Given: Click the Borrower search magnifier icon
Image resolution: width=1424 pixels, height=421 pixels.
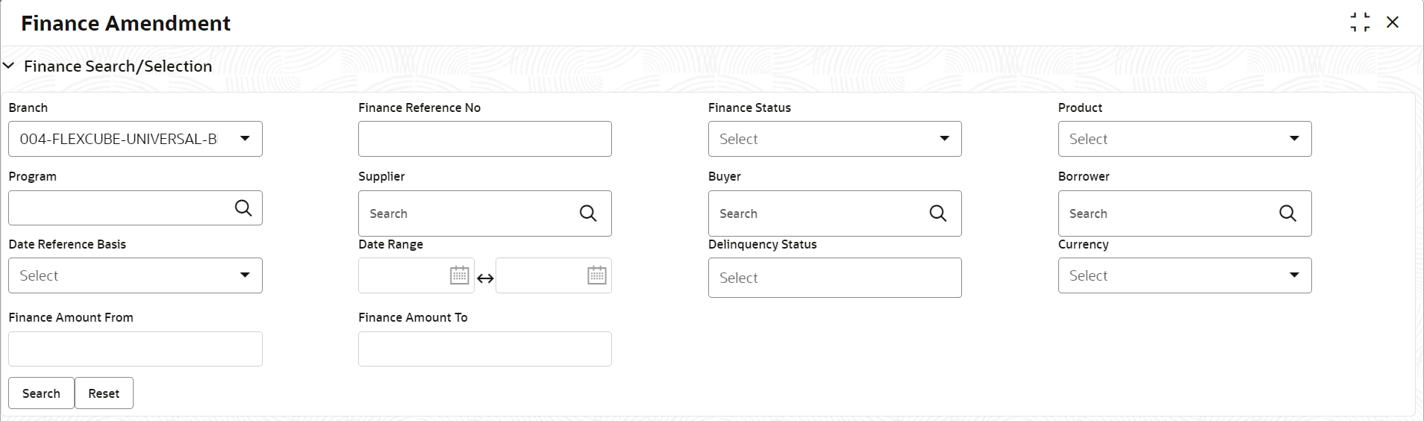Looking at the screenshot, I should [1287, 213].
